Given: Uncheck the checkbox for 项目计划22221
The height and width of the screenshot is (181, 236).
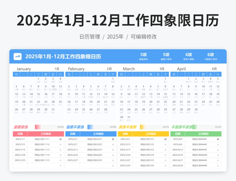Looking at the screenshot, I should click(113, 139).
